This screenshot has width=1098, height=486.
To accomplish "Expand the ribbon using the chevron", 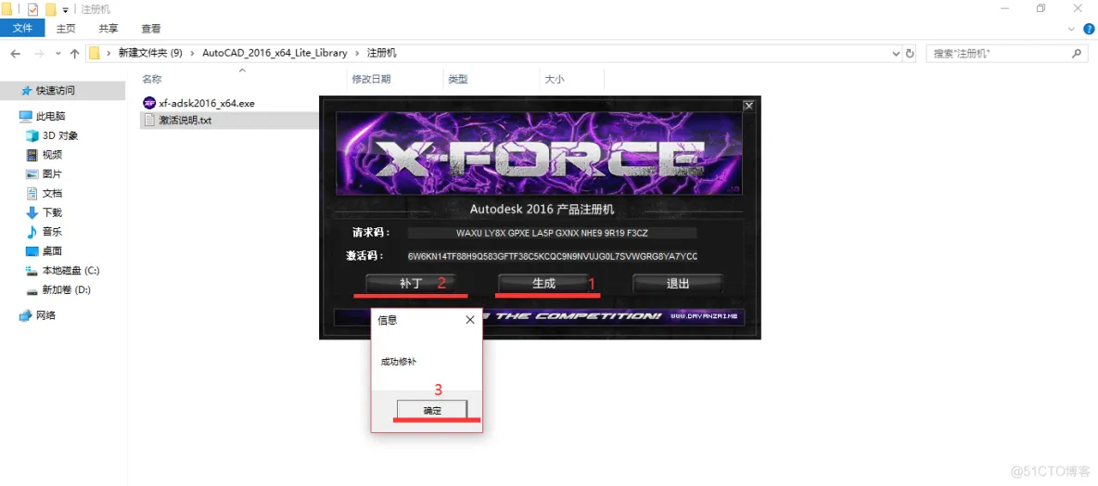I will (1071, 29).
